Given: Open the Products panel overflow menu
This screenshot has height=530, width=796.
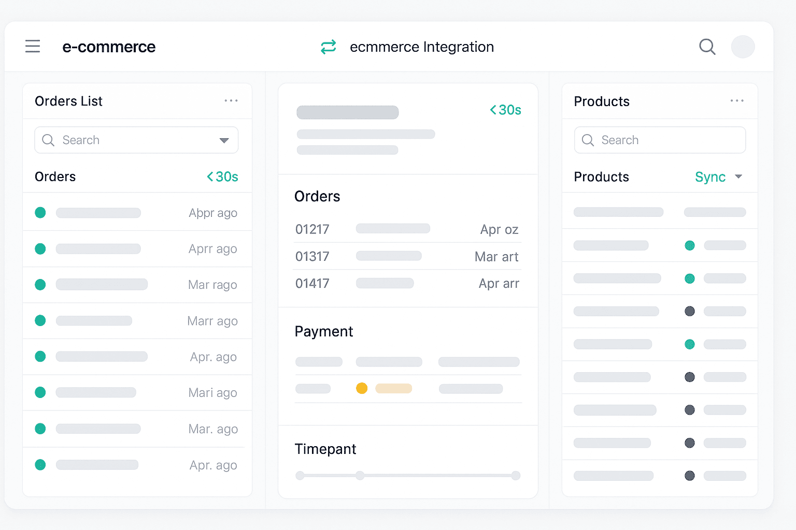Looking at the screenshot, I should (737, 100).
